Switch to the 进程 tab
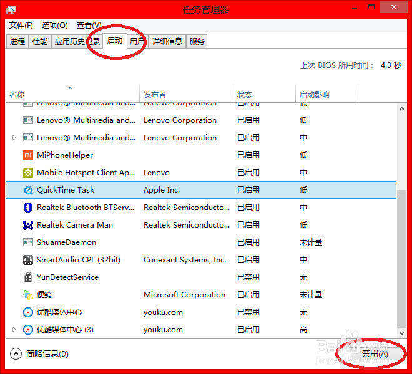412x374 pixels. tap(17, 42)
